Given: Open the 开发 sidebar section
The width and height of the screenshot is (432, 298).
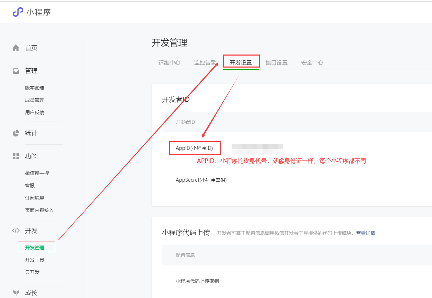Looking at the screenshot, I should click(31, 230).
